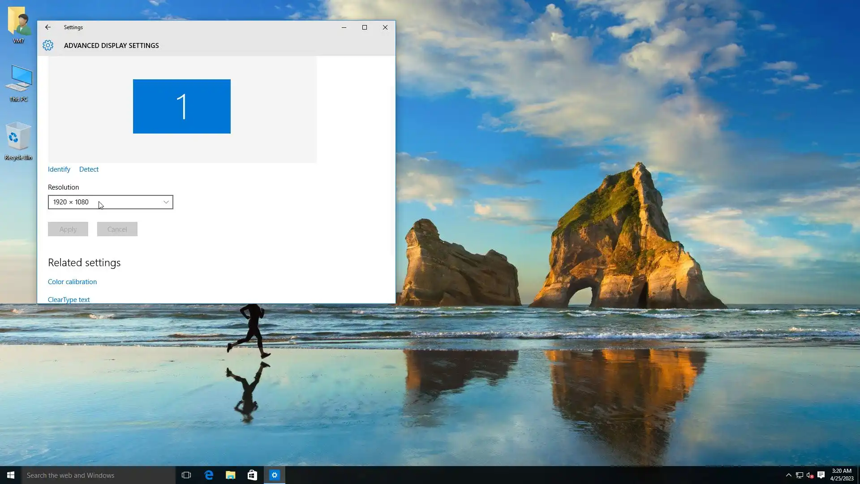
Task: Click the Settings gear icon in the header
Action: coord(48,45)
